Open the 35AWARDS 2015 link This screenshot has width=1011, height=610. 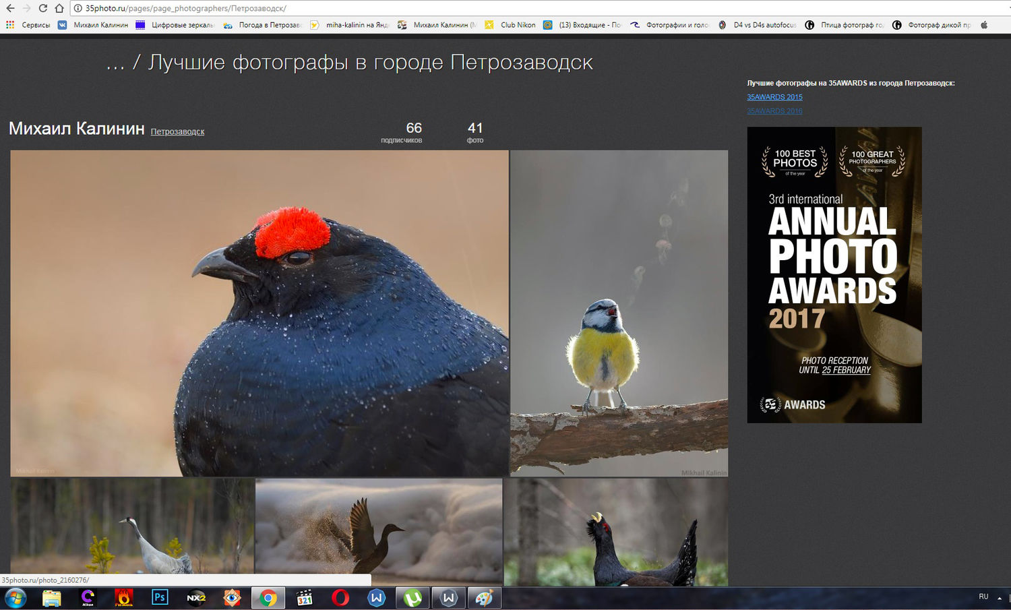tap(774, 97)
